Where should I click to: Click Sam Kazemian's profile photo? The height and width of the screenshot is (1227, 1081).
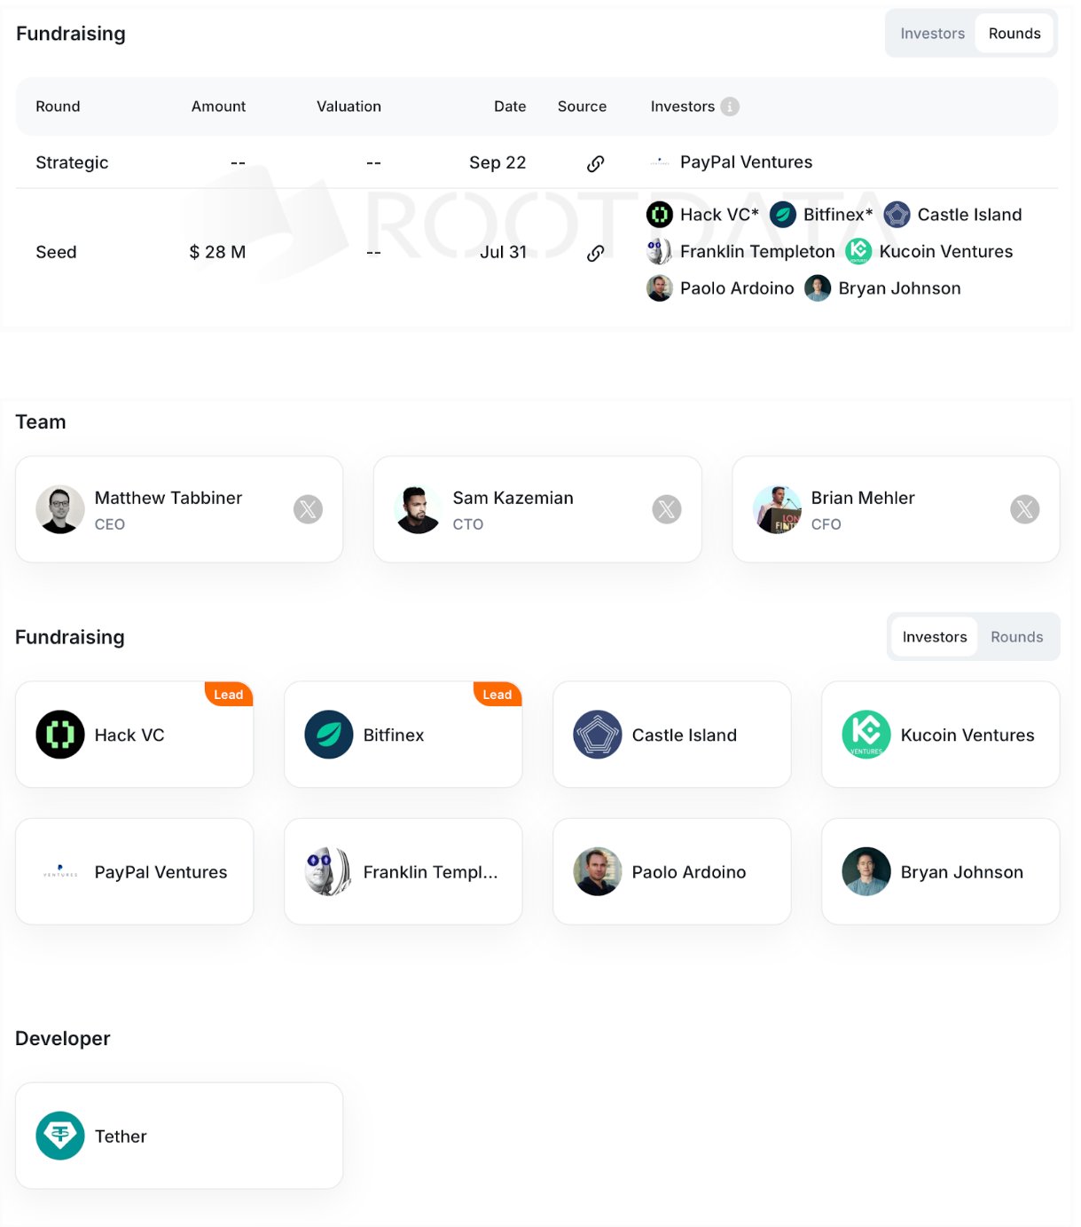419,509
